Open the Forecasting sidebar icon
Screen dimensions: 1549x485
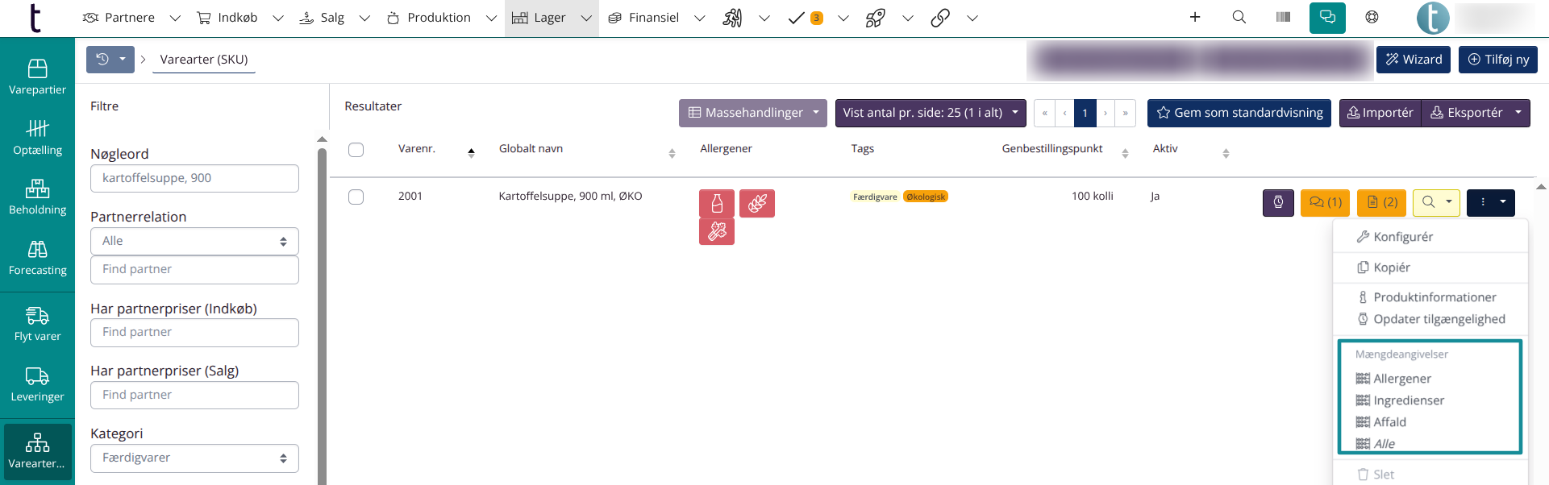coord(37,258)
